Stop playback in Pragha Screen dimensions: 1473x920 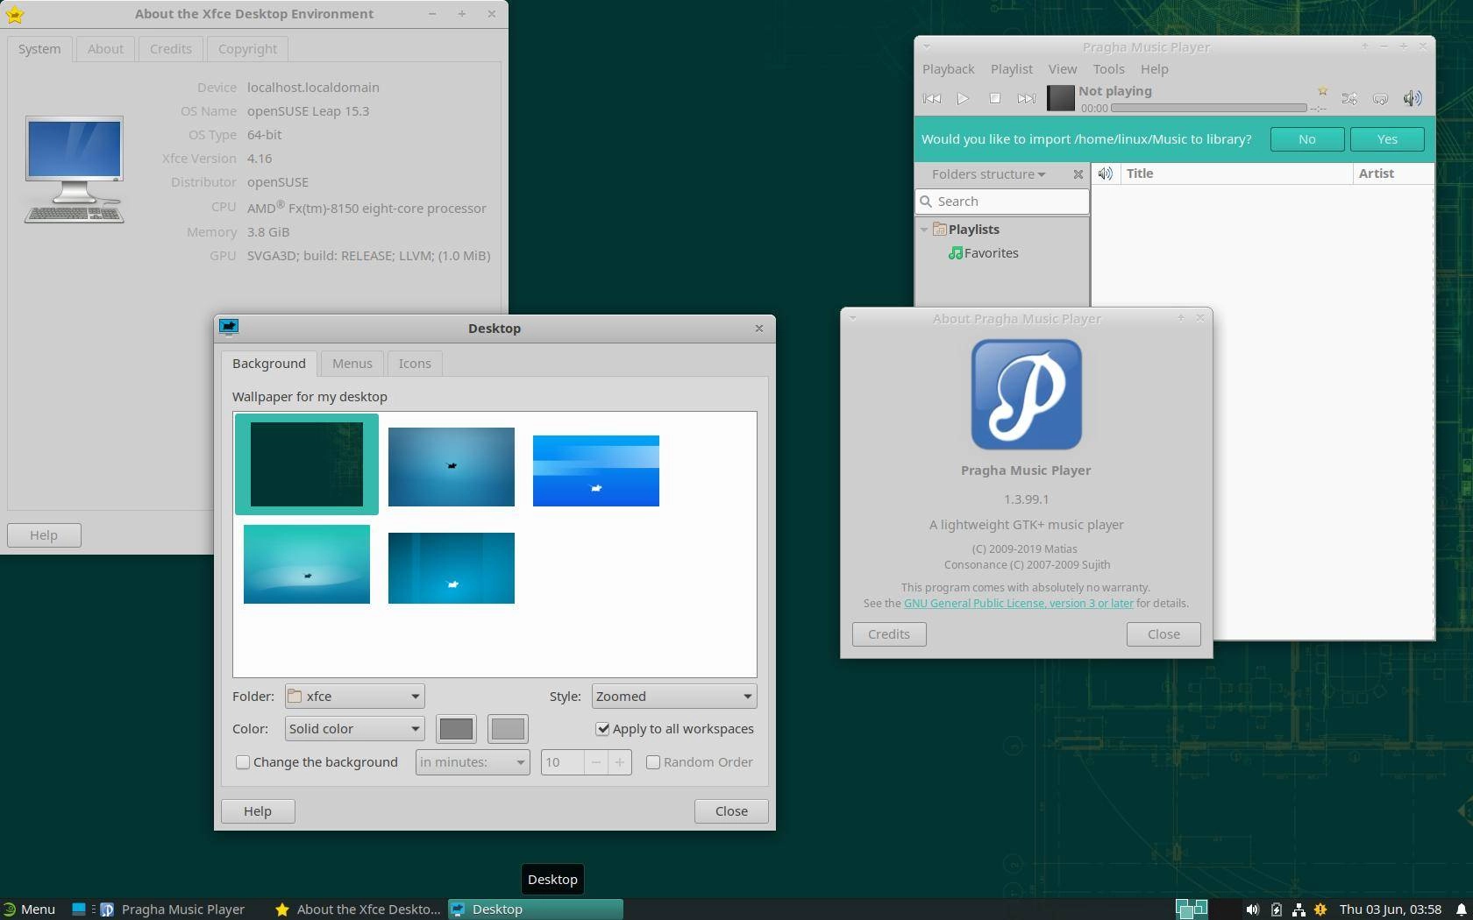(x=994, y=99)
